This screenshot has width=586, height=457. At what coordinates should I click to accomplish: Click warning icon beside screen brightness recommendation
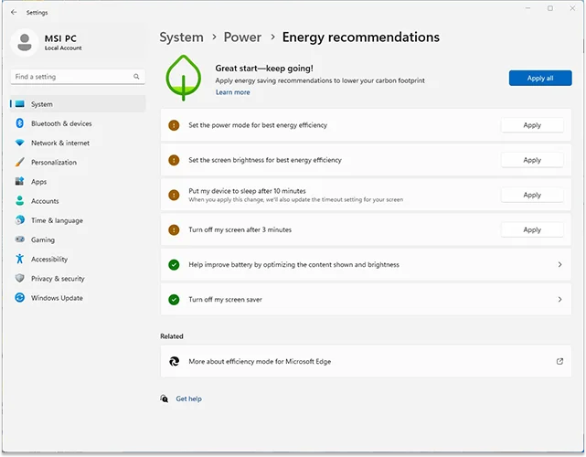tap(174, 160)
